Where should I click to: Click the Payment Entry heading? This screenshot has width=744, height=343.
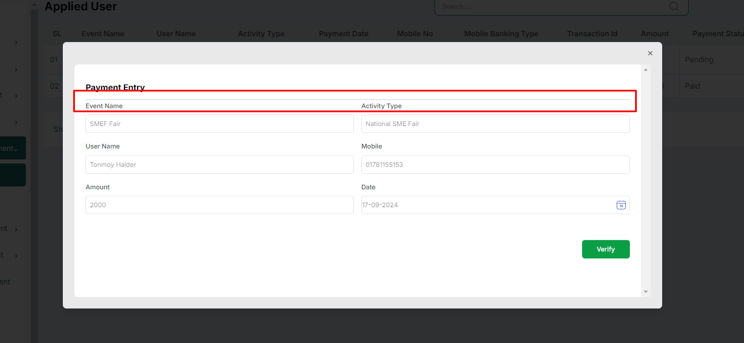click(x=115, y=87)
